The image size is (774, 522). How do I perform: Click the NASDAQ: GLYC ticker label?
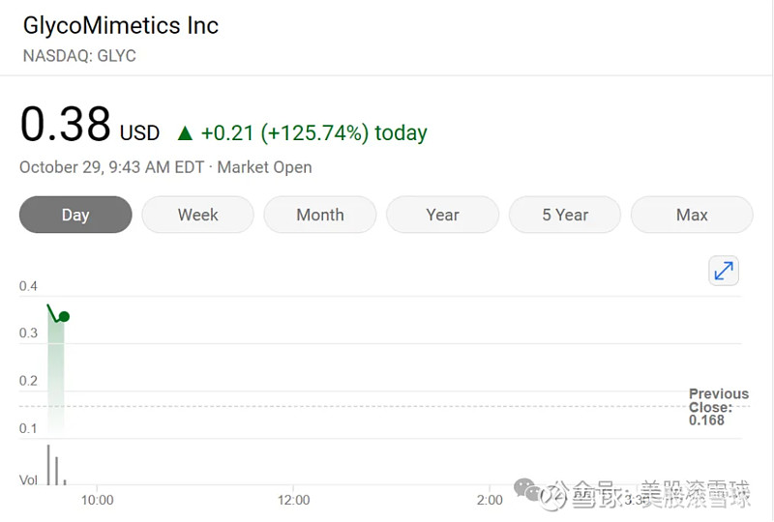(79, 56)
